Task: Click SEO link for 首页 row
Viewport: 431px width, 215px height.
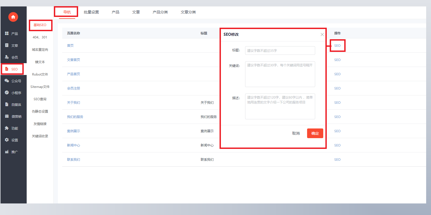Action: pyautogui.click(x=337, y=46)
